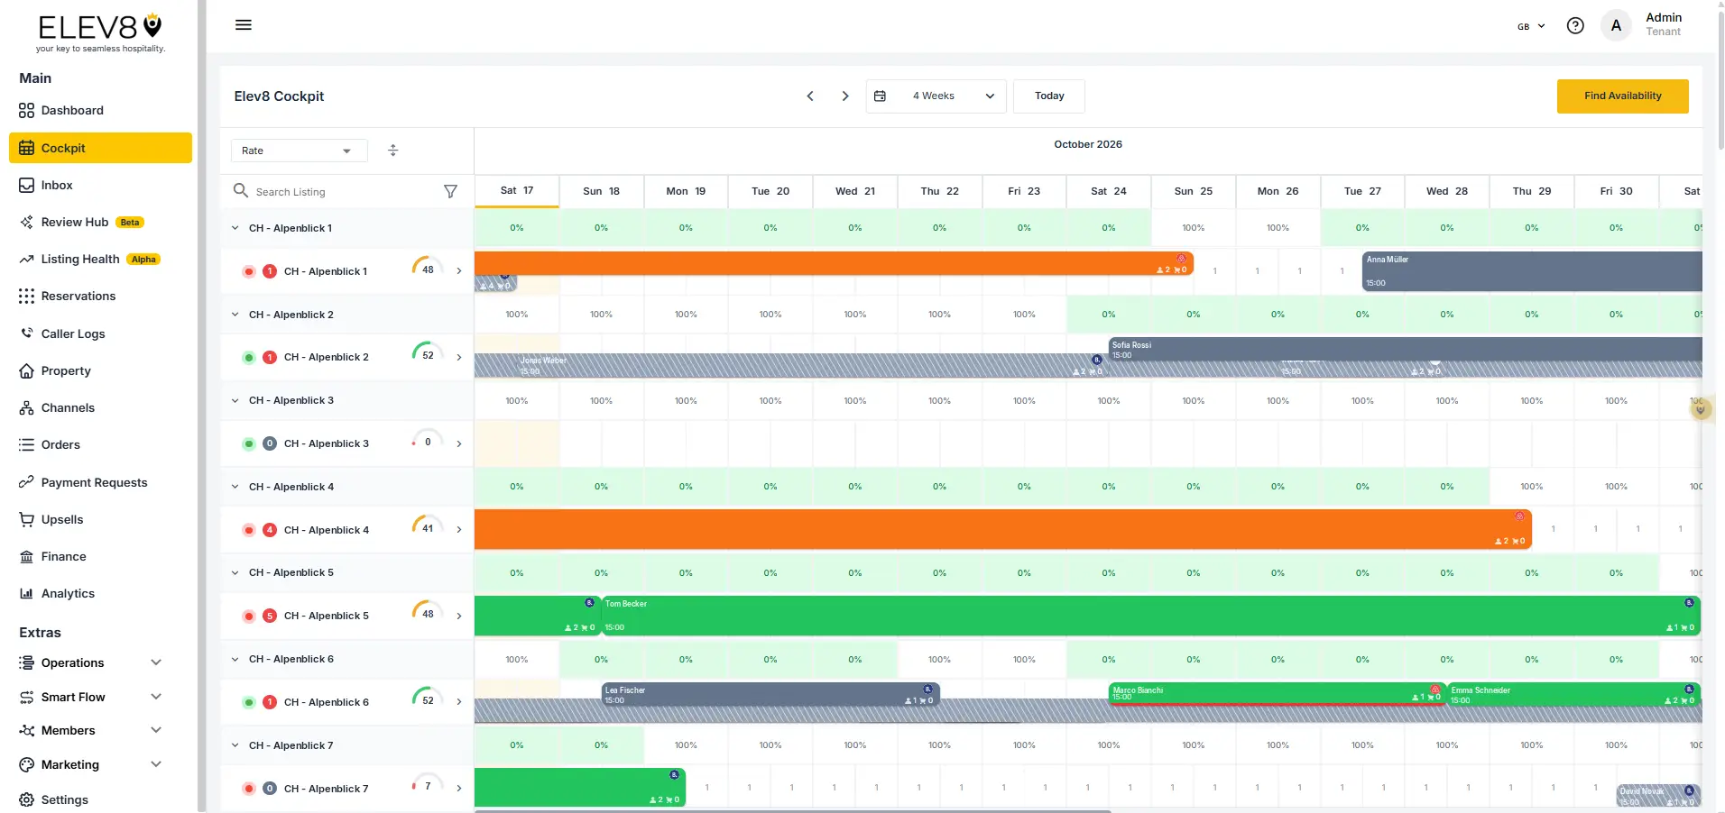
Task: Open Orders in sidebar
Action: click(x=100, y=444)
